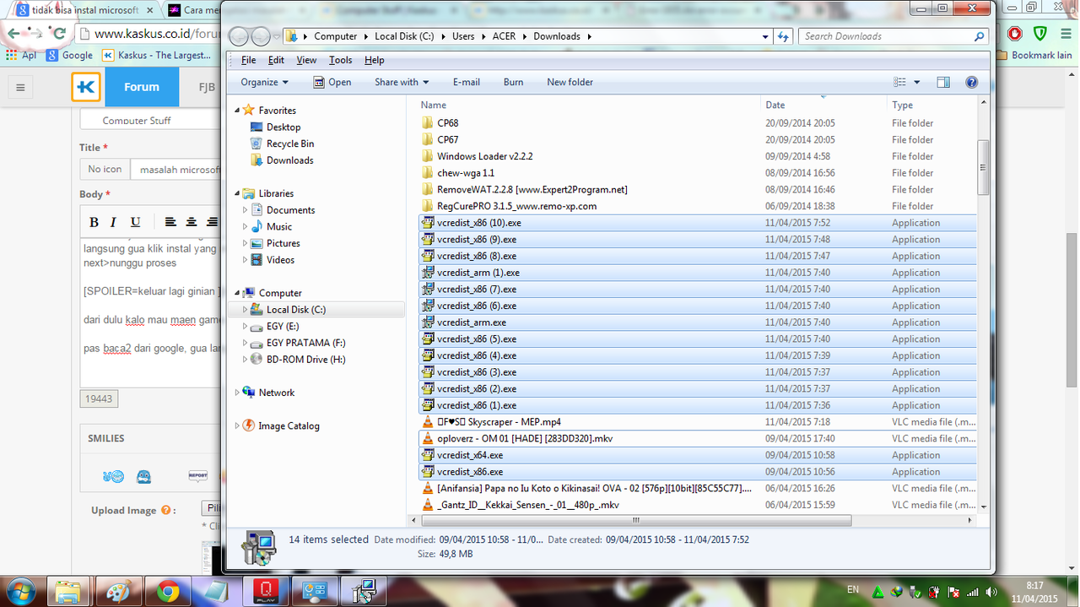The width and height of the screenshot is (1080, 607).
Task: Click the vcredist_arm.exe installer icon
Action: click(428, 322)
